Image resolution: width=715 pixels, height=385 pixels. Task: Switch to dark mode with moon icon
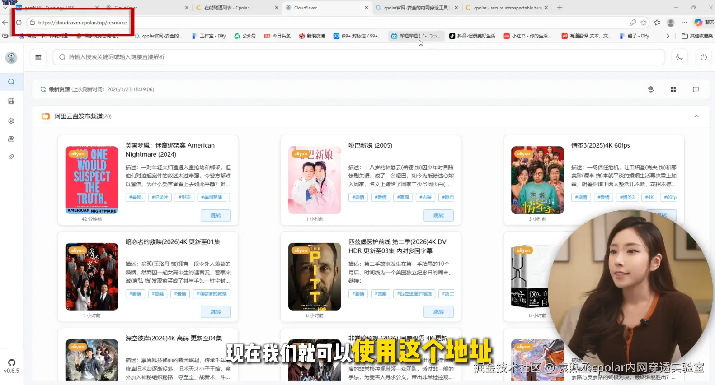(x=679, y=57)
